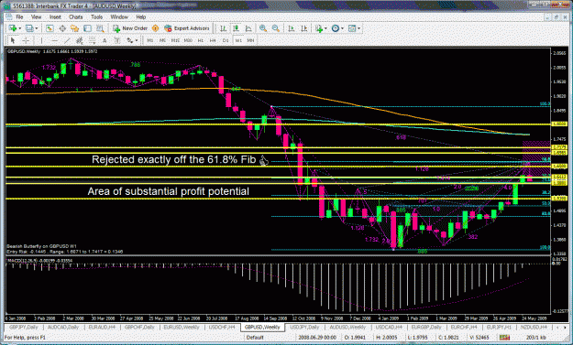573x345 pixels.
Task: Expand the Arrows tool dropdown arrow
Action: 137,40
